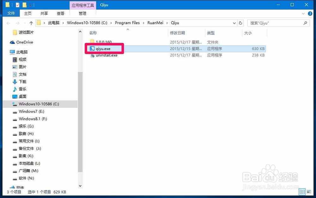316x198 pixels.
Task: Click the 音乐 music note icon
Action: (x=15, y=89)
